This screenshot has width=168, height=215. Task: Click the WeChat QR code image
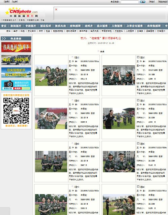pos(16,111)
